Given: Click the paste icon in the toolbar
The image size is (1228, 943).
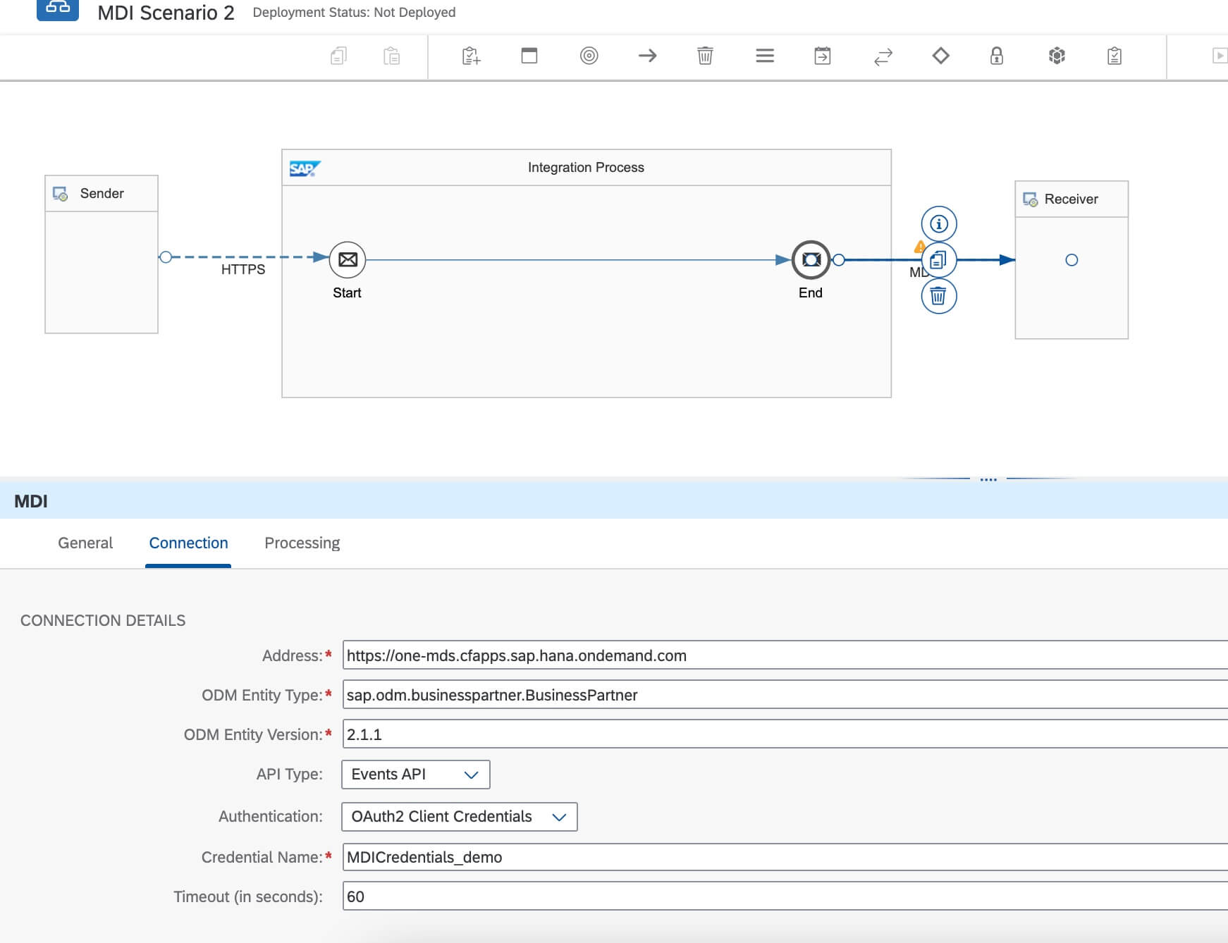Looking at the screenshot, I should [x=392, y=56].
